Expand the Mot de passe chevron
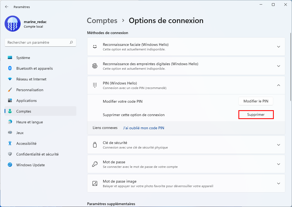This screenshot has width=292, height=207. (x=278, y=164)
